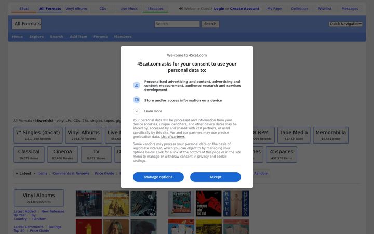Expand the Learn more chevron
The width and height of the screenshot is (374, 234).
point(137,111)
